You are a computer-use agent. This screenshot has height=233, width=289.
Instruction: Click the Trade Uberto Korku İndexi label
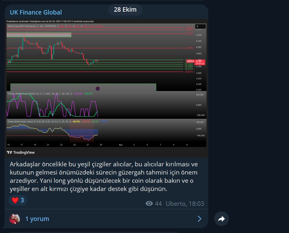coord(20,121)
